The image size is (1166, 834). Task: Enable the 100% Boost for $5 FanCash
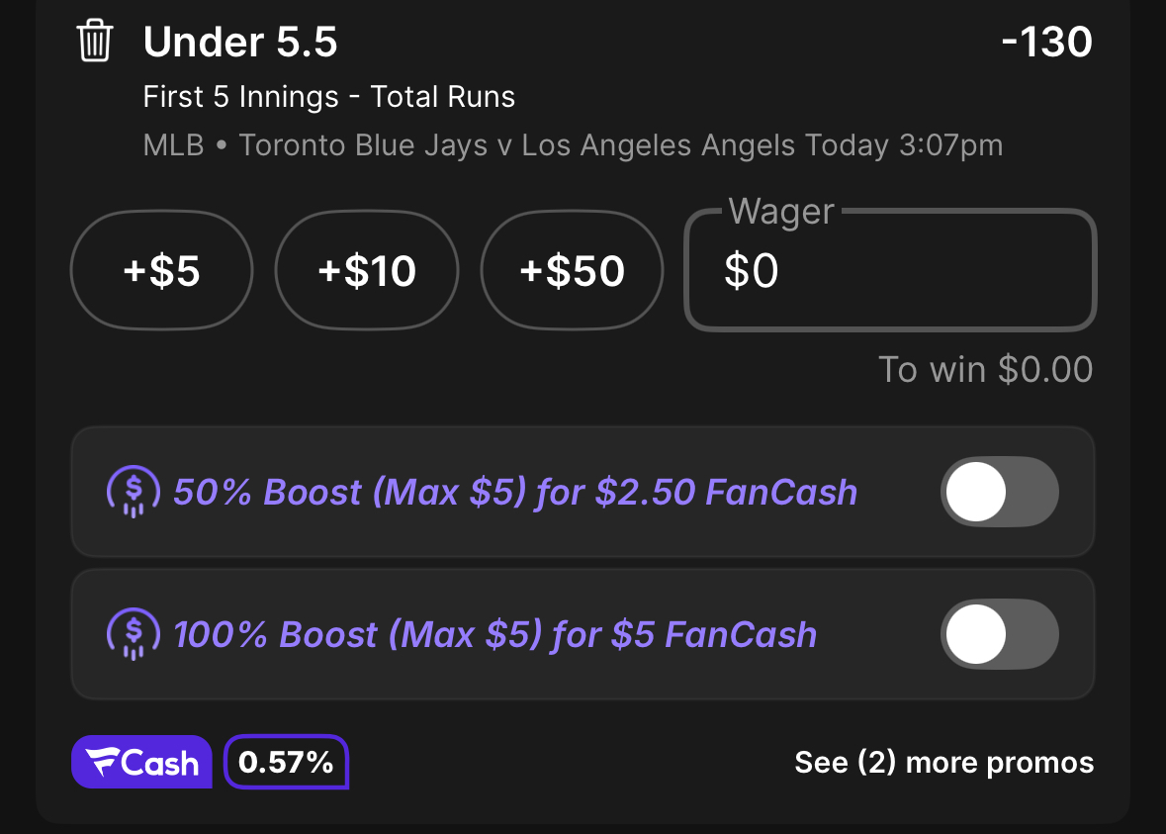pyautogui.click(x=1000, y=634)
